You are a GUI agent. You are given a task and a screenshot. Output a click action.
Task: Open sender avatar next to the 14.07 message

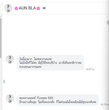[x=10, y=59]
